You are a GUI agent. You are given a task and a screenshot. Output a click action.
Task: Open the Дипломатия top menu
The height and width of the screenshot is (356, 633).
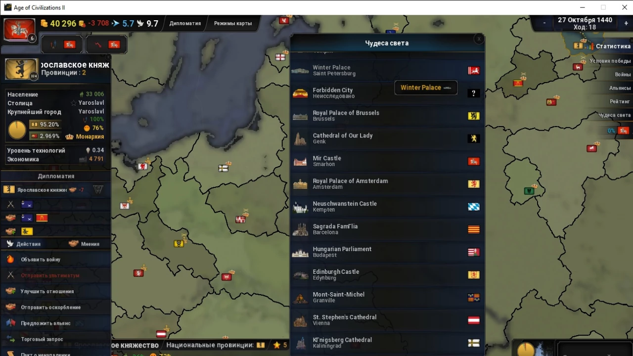185,23
